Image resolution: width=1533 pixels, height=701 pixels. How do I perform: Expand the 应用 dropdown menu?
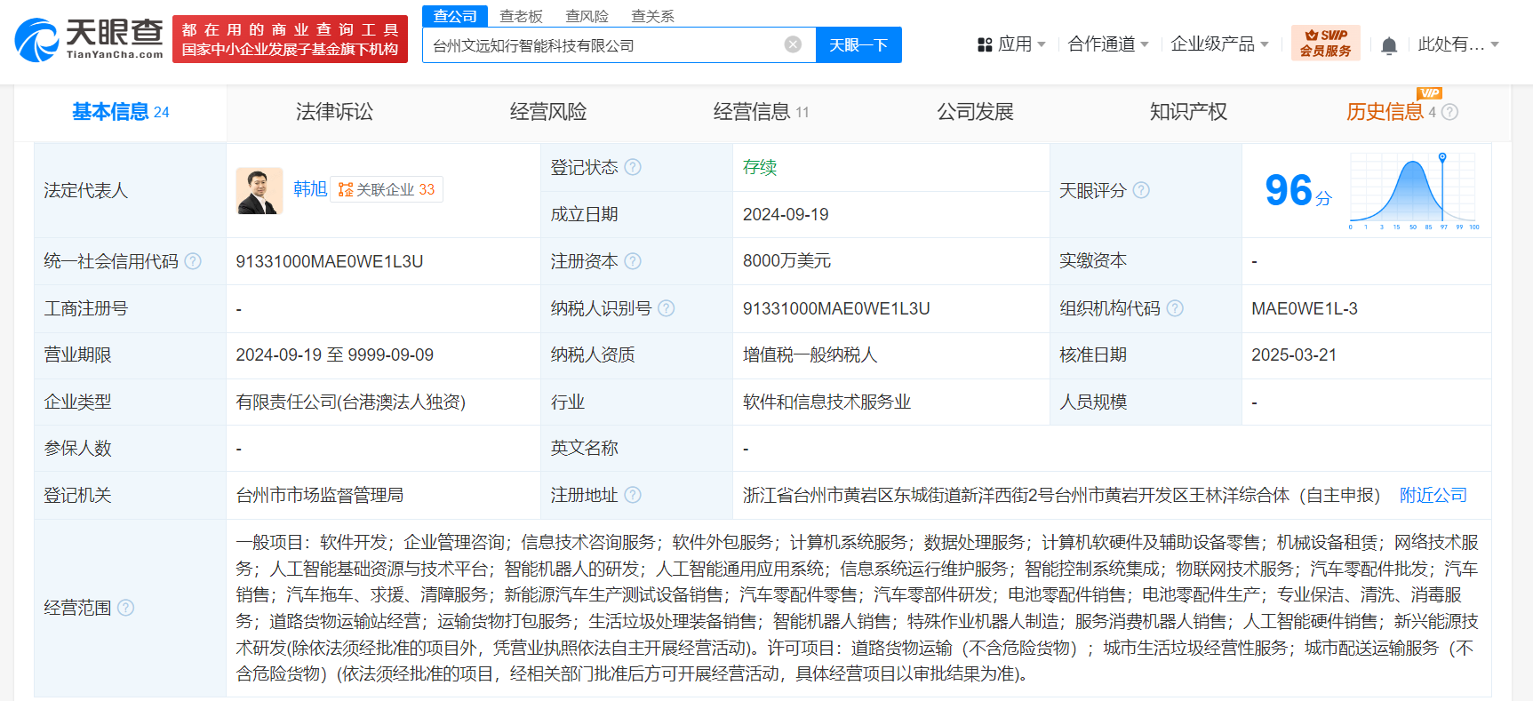pos(1012,44)
